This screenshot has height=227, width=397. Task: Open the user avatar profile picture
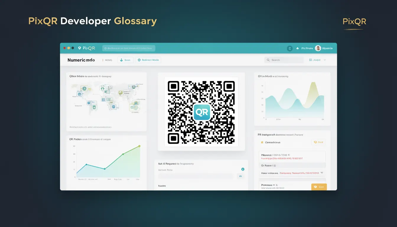[x=318, y=48]
